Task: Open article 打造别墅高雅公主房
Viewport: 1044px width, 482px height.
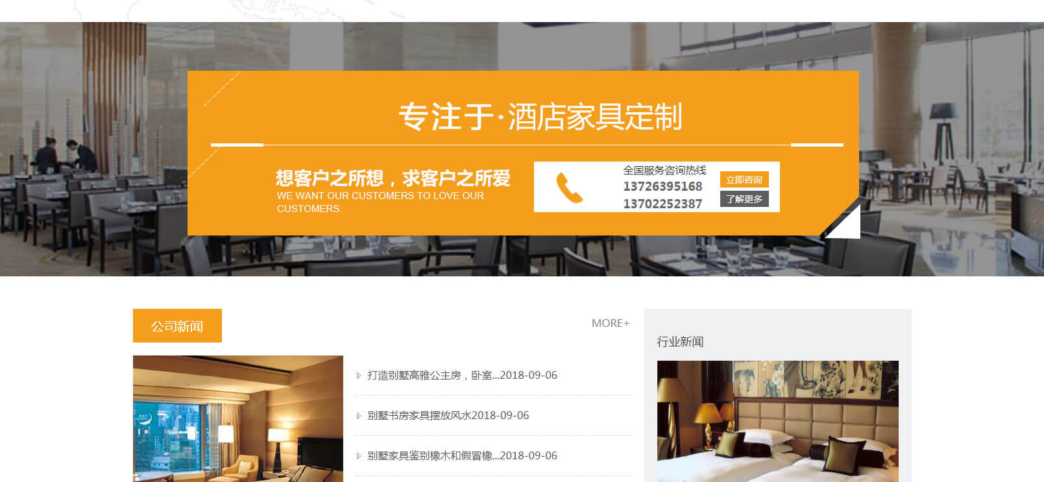Action: point(462,375)
